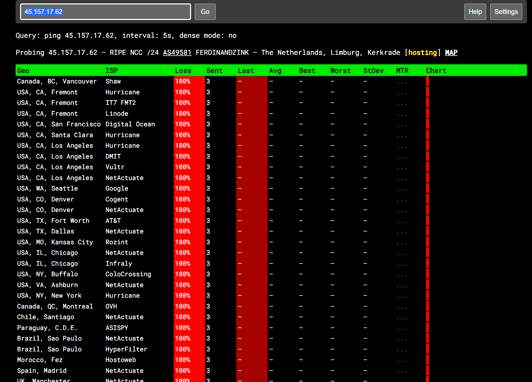Open MTR dots for Fort Worth AT&T row
Viewport: 532px width, 382px height.
coord(402,222)
